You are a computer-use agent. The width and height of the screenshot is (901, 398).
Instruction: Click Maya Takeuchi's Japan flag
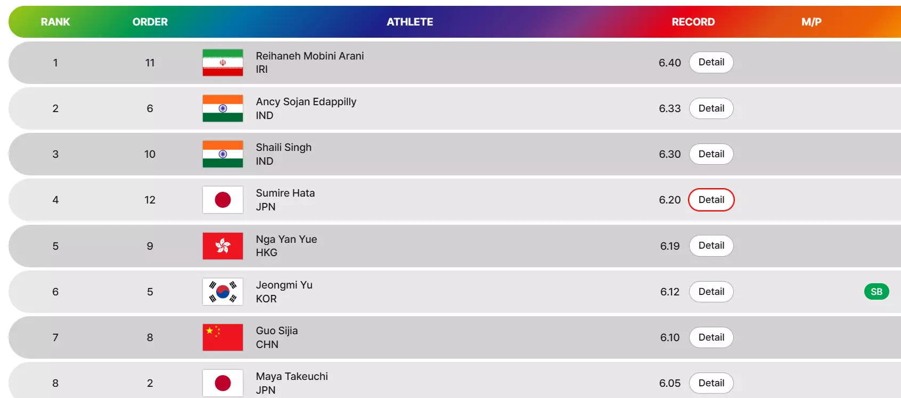point(223,383)
